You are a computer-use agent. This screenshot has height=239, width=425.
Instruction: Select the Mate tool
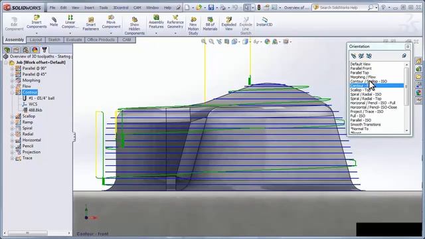click(54, 22)
